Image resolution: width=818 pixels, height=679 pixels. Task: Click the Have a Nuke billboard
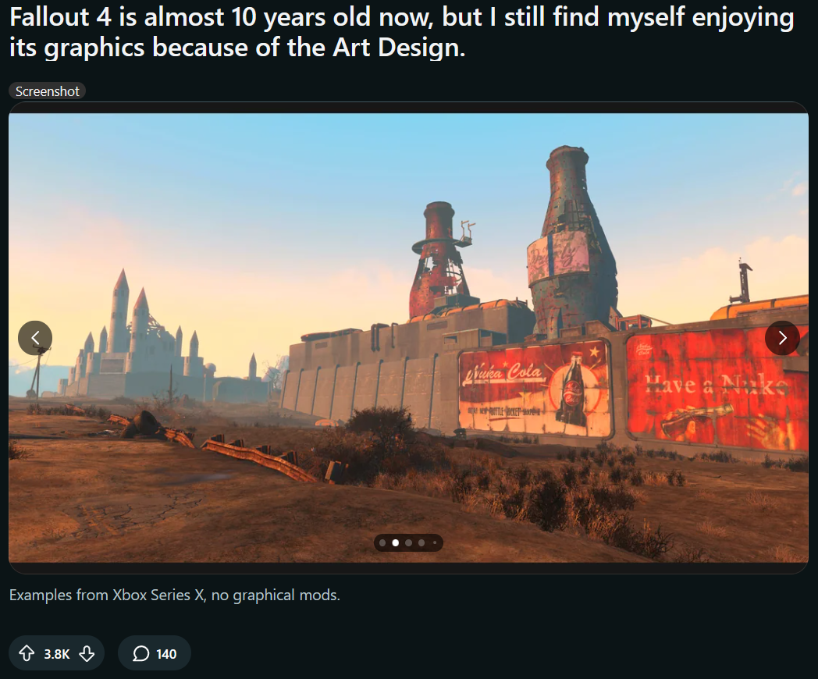(x=717, y=389)
